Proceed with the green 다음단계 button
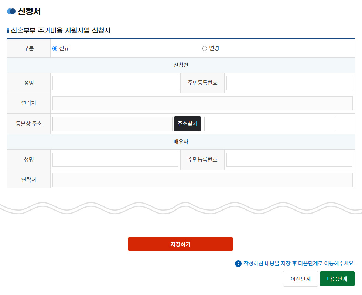The height and width of the screenshot is (295, 362). [337, 279]
